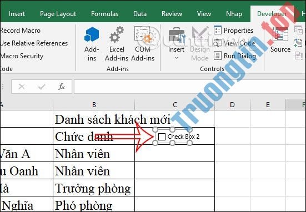Click the View Code icon
306x212 pixels.
[218, 43]
